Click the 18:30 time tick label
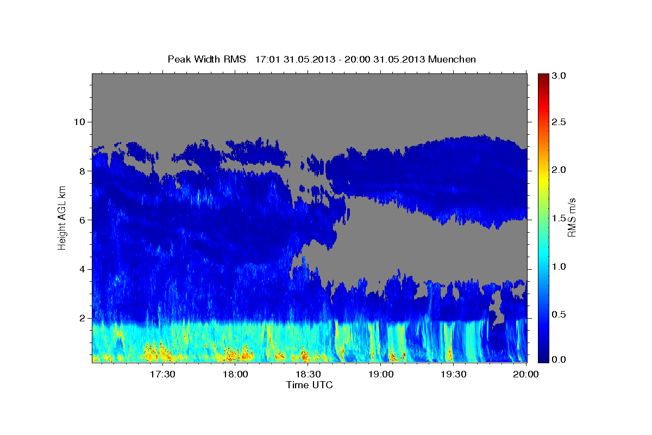Viewport: 652px width, 435px height. (308, 374)
